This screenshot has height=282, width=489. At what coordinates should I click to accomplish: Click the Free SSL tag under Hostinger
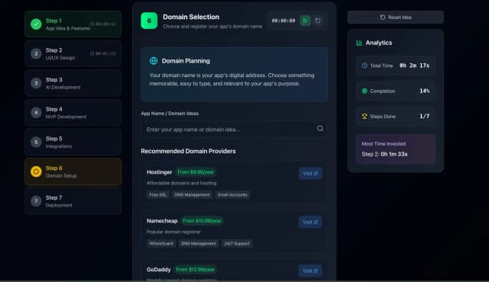point(158,195)
